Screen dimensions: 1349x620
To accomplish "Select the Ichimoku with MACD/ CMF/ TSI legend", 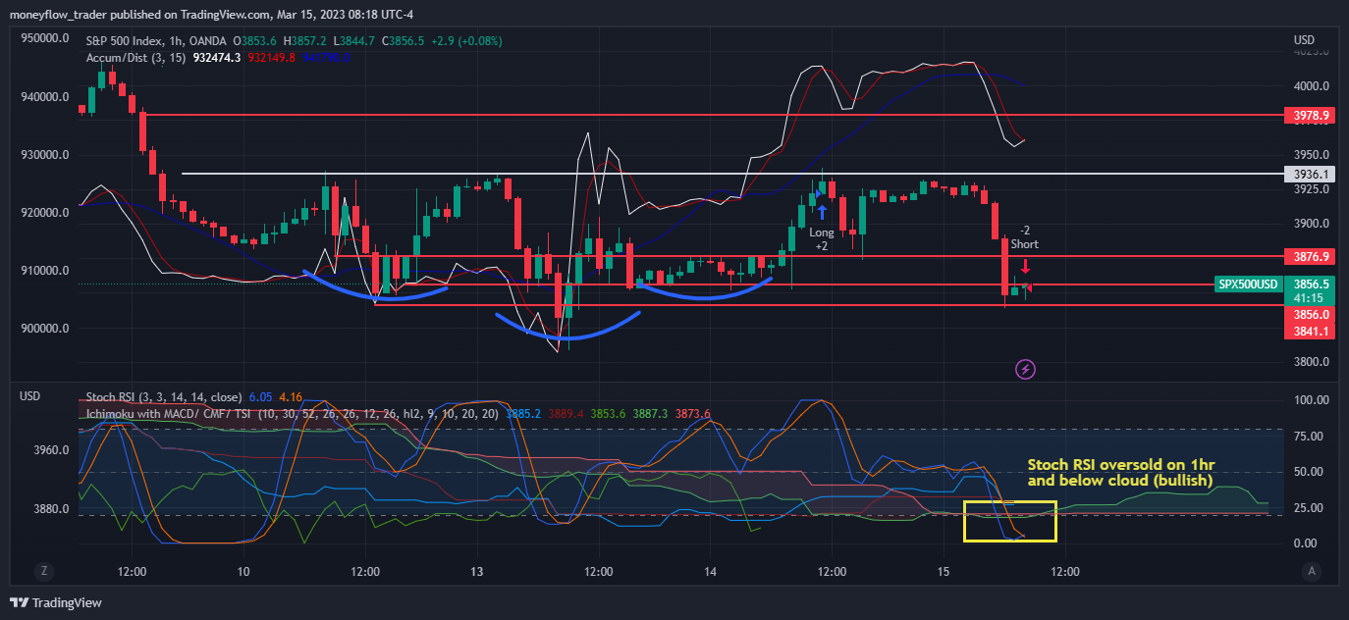I will (x=293, y=414).
